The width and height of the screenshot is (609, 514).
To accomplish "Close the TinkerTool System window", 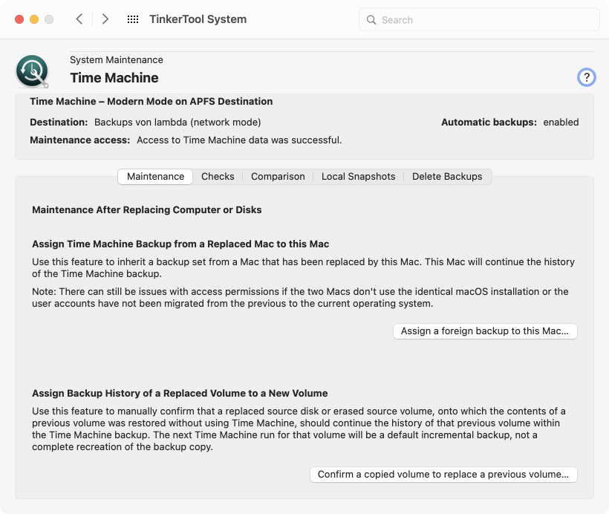I will 19,19.
